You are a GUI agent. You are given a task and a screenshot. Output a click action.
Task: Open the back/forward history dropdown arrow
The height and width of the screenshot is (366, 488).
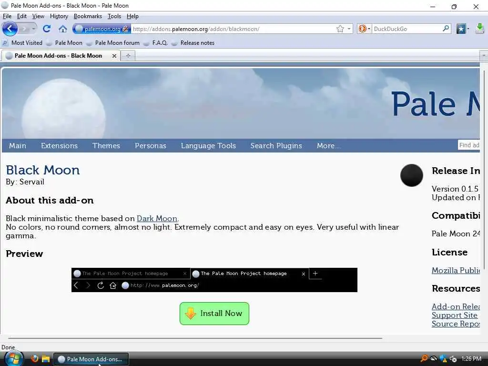(34, 29)
